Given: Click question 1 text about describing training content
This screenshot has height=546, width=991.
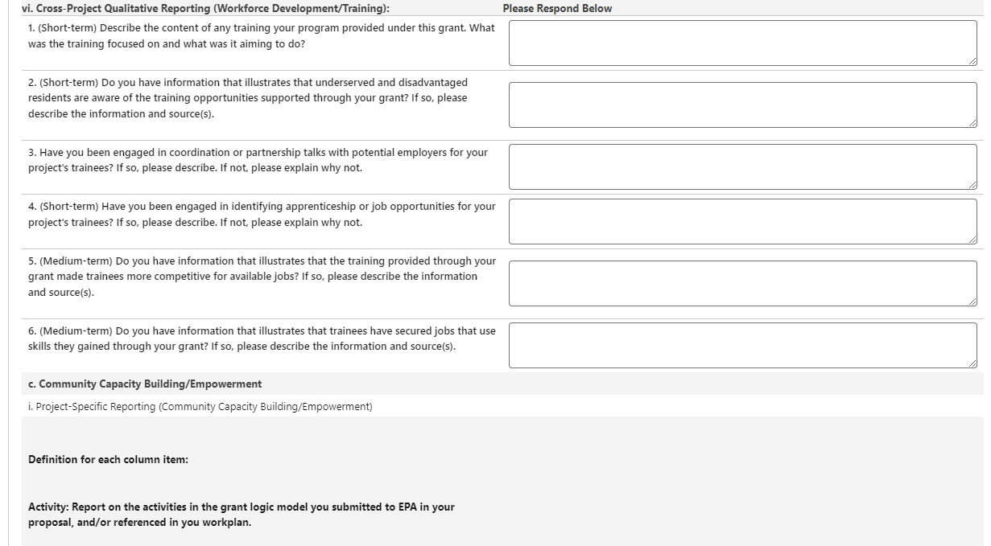Looking at the screenshot, I should tap(261, 35).
